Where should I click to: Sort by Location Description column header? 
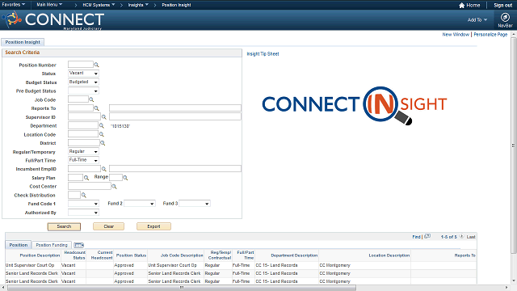tap(389, 255)
